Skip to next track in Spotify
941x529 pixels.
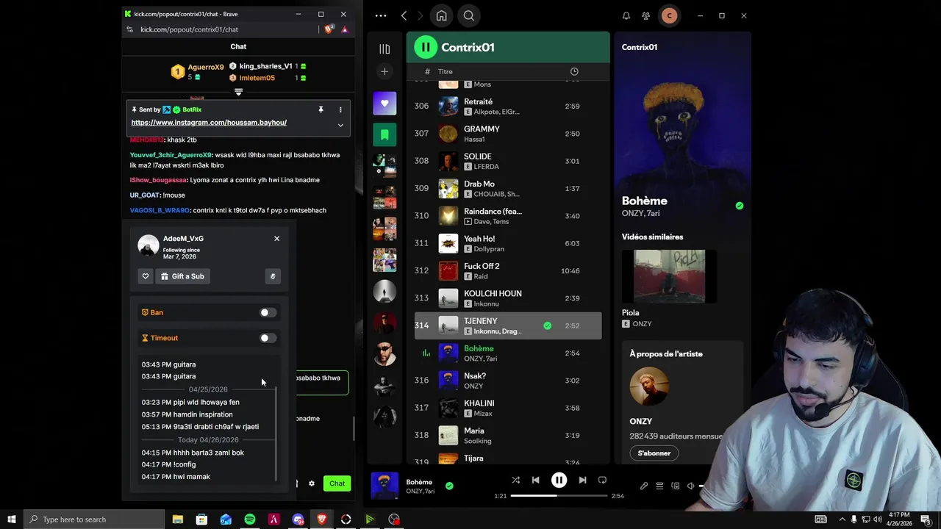pos(582,480)
